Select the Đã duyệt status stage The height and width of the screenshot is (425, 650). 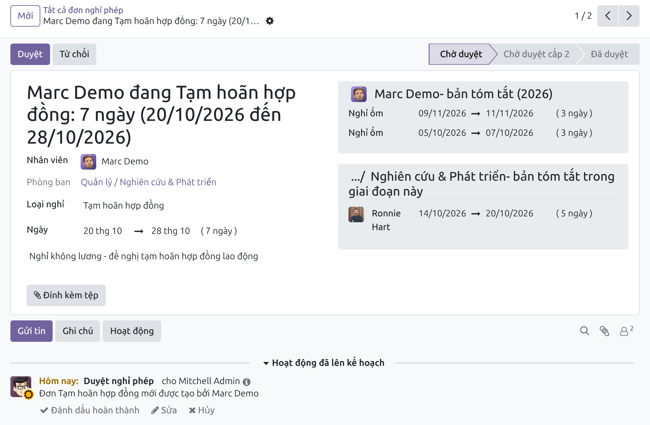[609, 54]
